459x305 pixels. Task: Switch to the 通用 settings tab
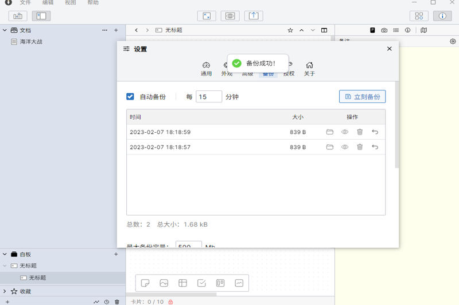click(206, 69)
